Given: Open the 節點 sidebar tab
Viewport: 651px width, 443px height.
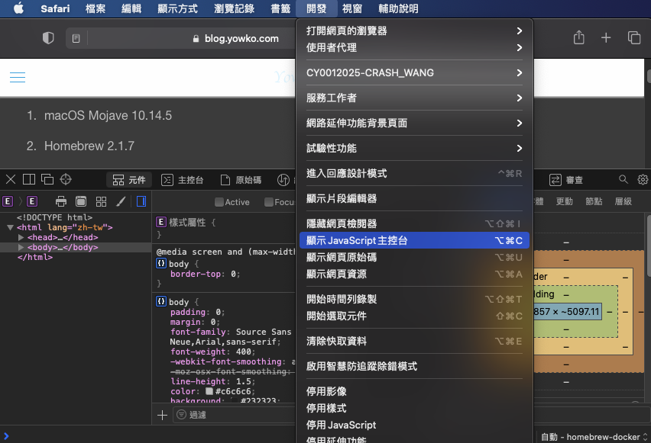Looking at the screenshot, I should pos(594,201).
